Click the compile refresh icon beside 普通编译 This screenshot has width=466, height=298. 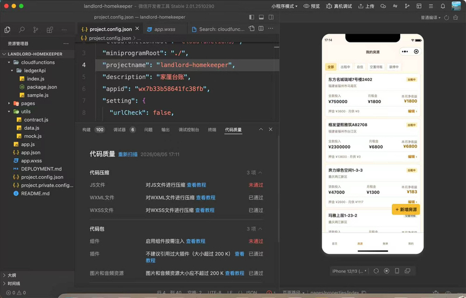coord(446,18)
